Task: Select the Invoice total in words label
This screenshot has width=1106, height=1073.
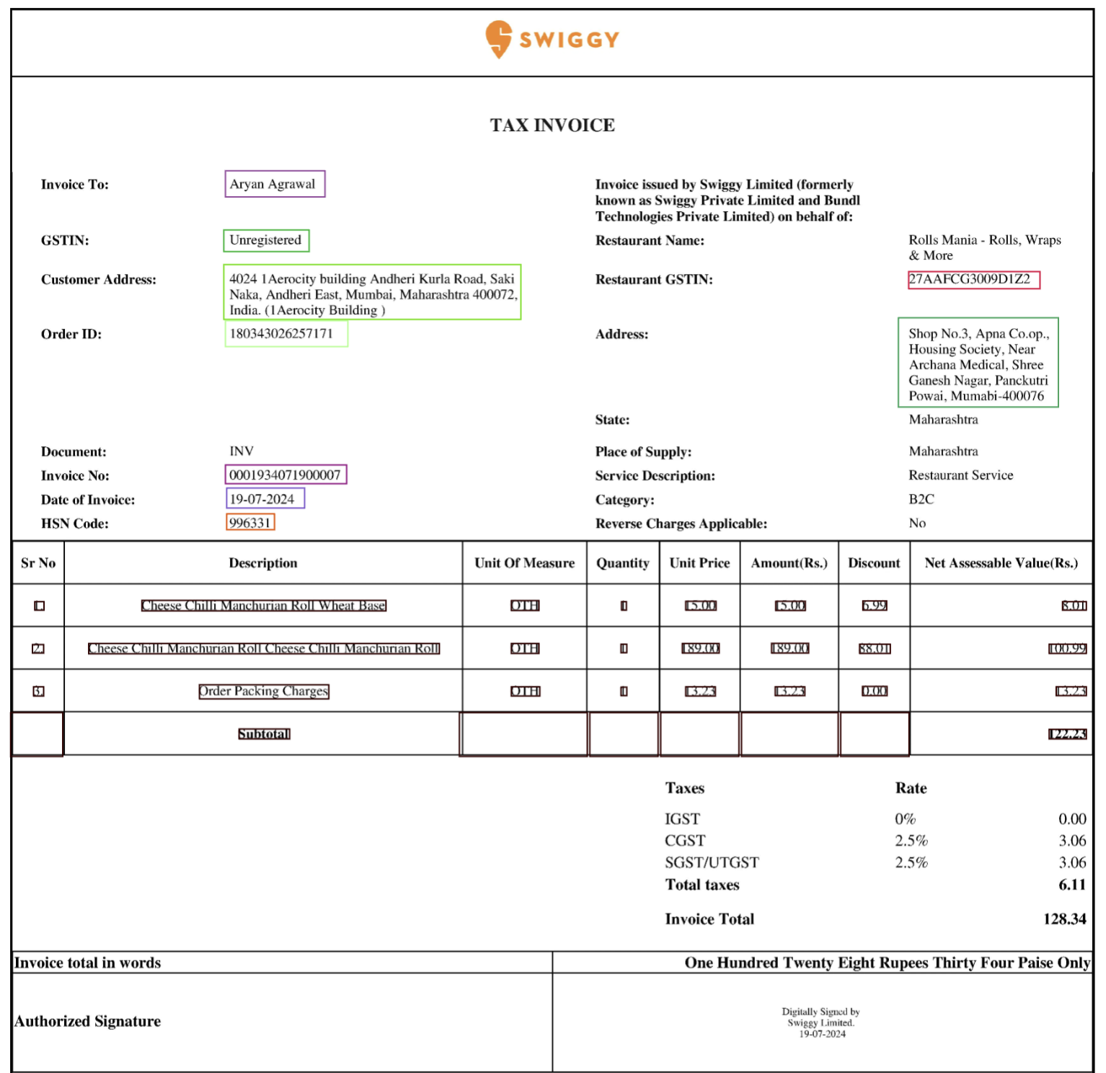Action: click(87, 963)
